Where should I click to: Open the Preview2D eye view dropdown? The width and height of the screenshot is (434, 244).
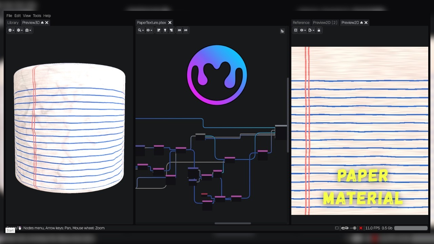click(303, 30)
